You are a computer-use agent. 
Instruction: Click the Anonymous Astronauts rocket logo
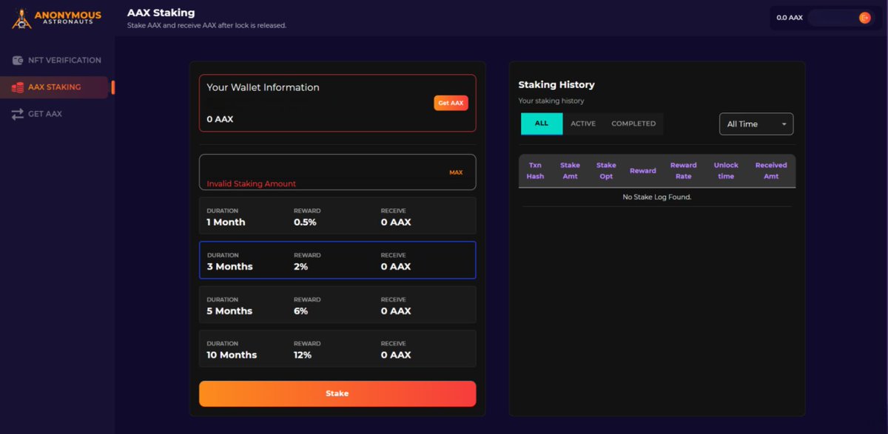coord(21,18)
